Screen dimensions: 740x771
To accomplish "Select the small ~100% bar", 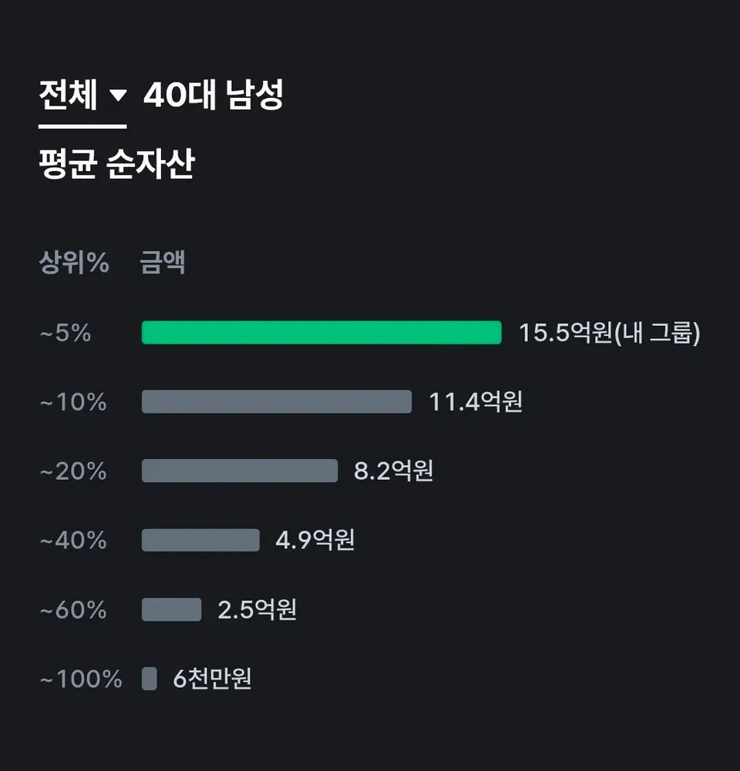I will (149, 679).
